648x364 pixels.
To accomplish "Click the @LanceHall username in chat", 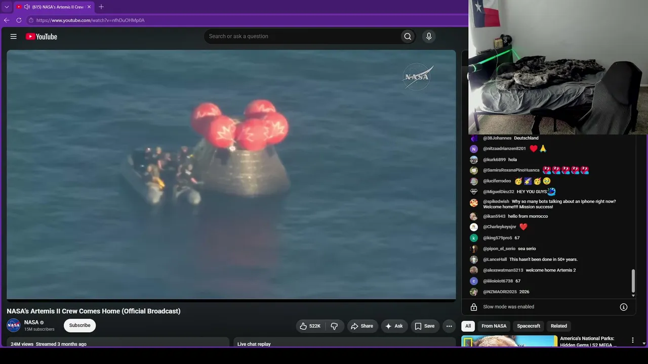I will click(495, 259).
